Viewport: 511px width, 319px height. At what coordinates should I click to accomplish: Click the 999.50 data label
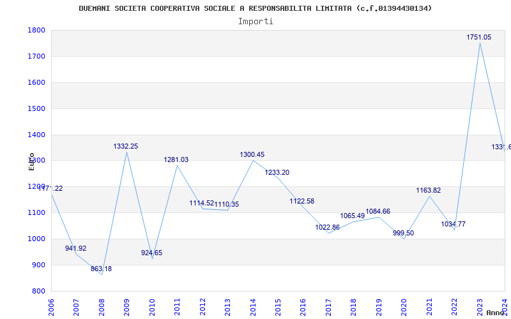click(x=403, y=234)
